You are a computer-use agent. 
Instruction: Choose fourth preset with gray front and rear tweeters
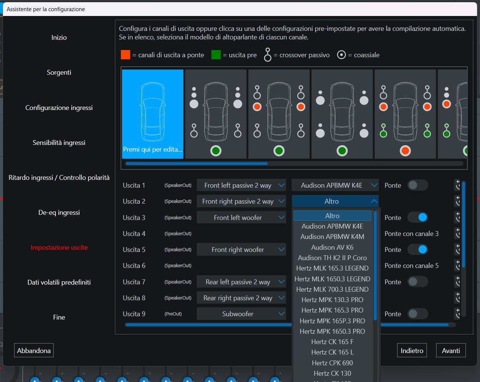click(342, 114)
